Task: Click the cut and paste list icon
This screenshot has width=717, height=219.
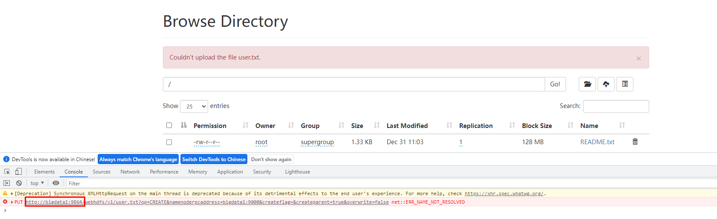Action: (x=625, y=84)
